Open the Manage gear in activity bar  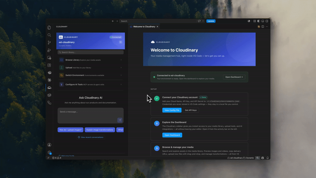pos(49,152)
